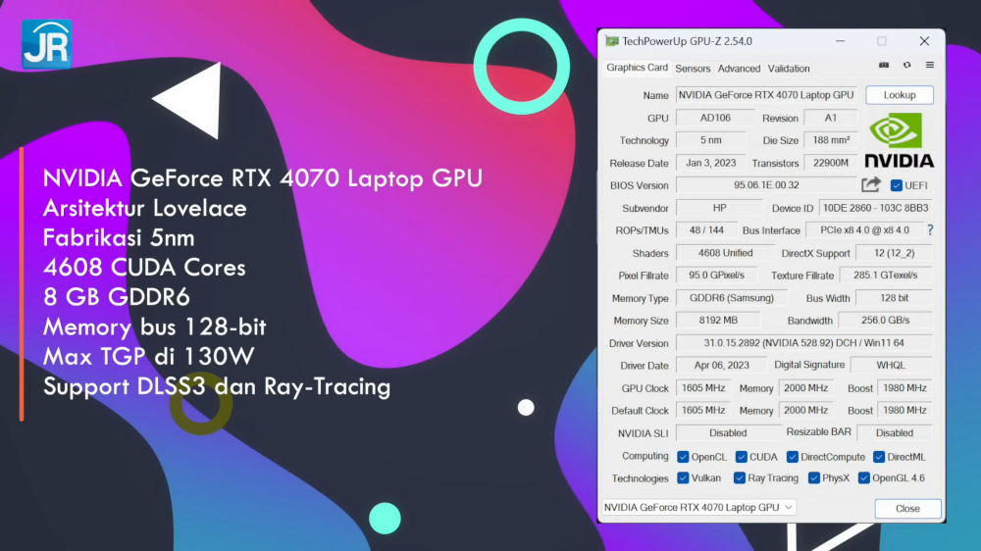Click the Bus Interface question mark icon
981x551 pixels.
coord(930,230)
